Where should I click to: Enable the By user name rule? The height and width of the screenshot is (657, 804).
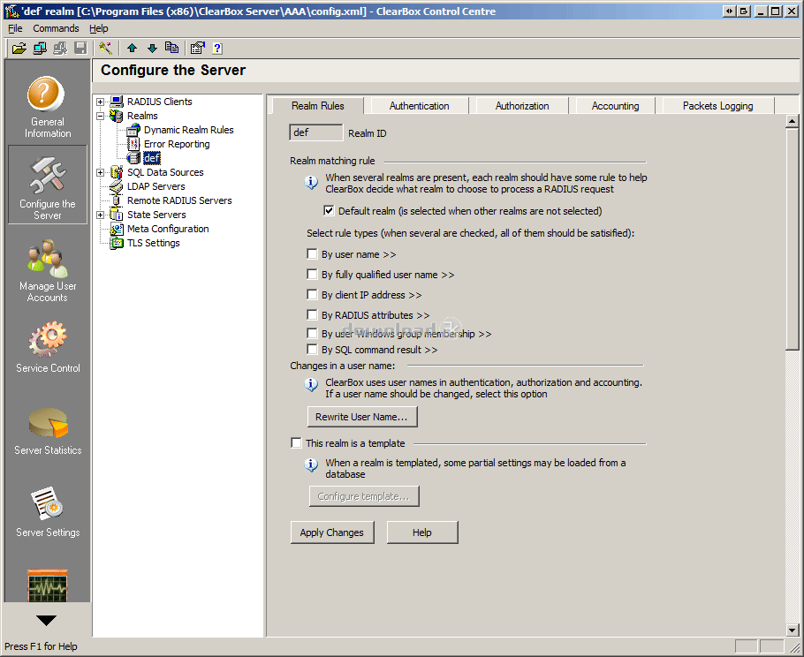click(x=312, y=253)
